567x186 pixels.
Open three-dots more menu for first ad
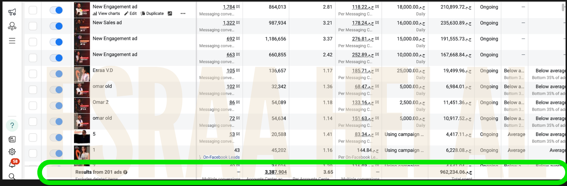[183, 13]
